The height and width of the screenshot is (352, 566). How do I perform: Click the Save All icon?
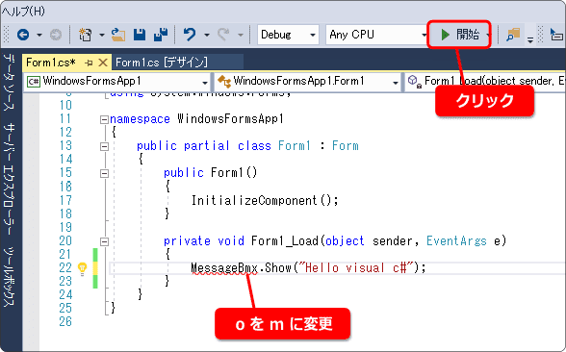[161, 35]
